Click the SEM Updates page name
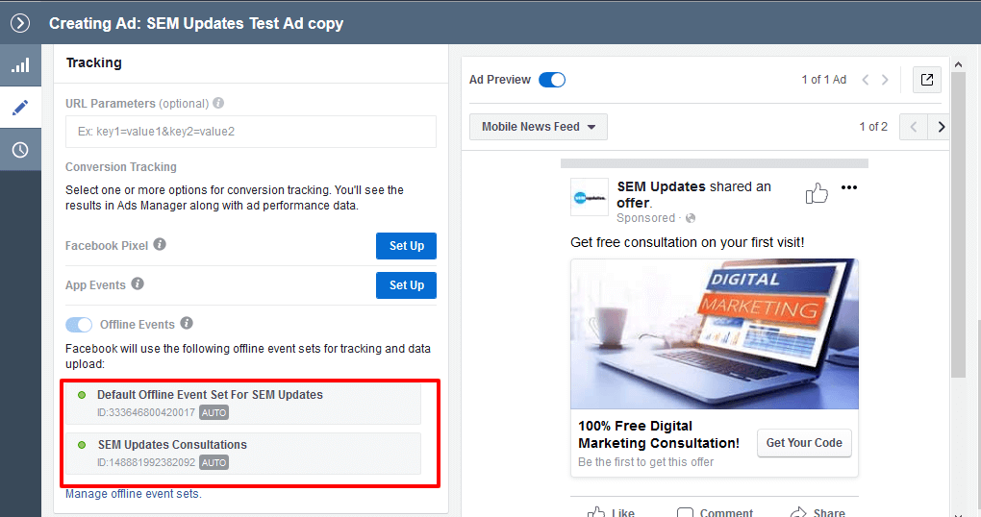The image size is (981, 517). pyautogui.click(x=662, y=186)
